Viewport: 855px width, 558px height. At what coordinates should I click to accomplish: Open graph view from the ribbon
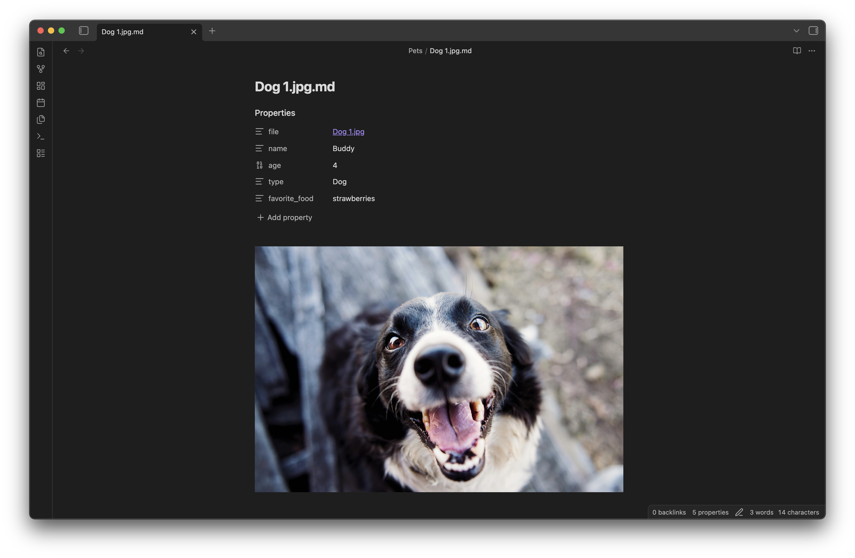(x=41, y=69)
